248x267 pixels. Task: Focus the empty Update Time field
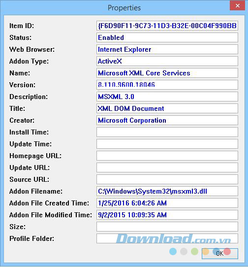pyautogui.click(x=167, y=144)
